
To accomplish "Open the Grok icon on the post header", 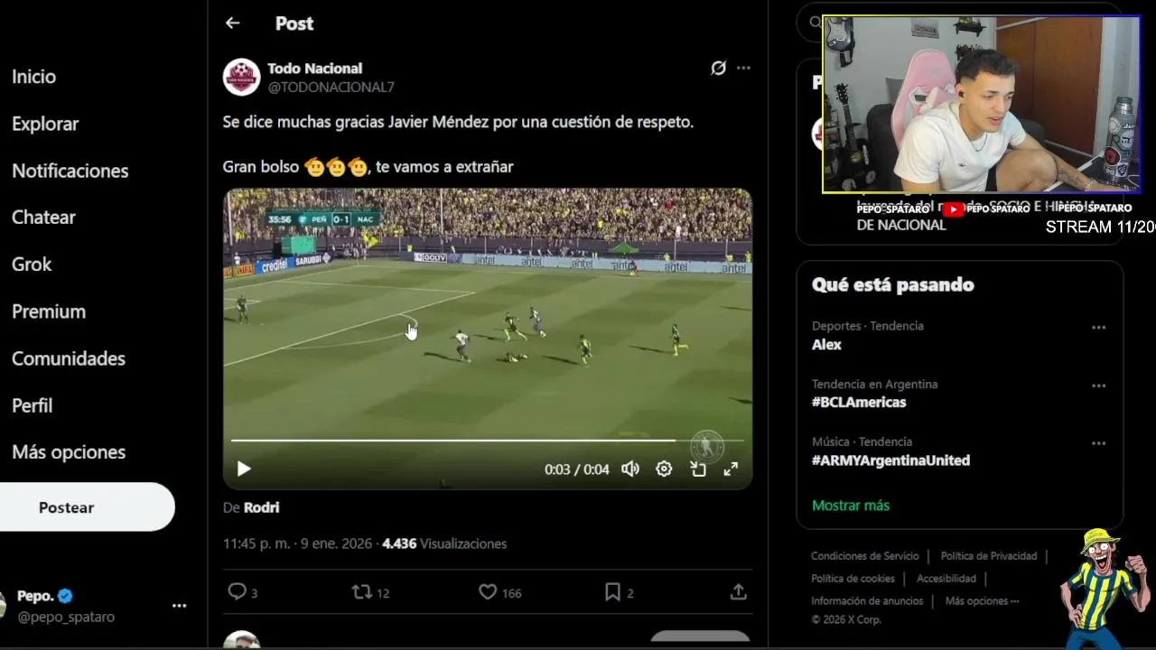I will pyautogui.click(x=718, y=68).
